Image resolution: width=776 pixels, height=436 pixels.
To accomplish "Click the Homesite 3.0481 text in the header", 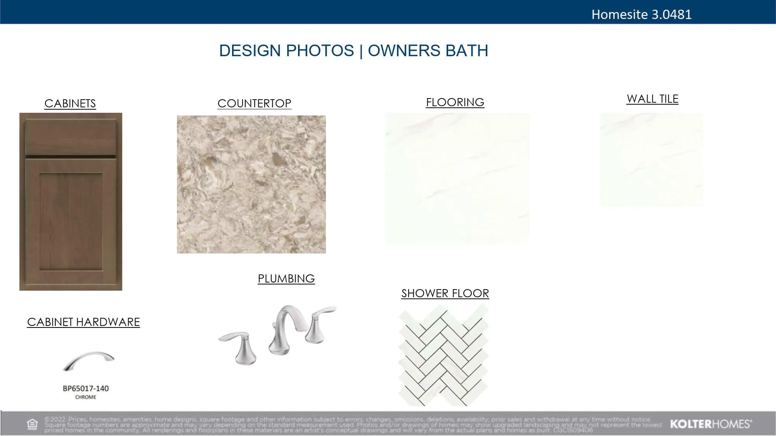I will [x=641, y=14].
